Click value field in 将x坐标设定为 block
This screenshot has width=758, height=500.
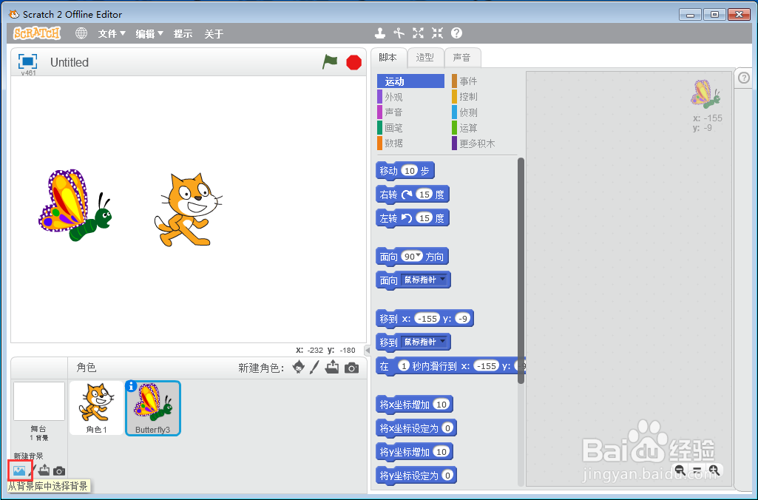point(447,428)
